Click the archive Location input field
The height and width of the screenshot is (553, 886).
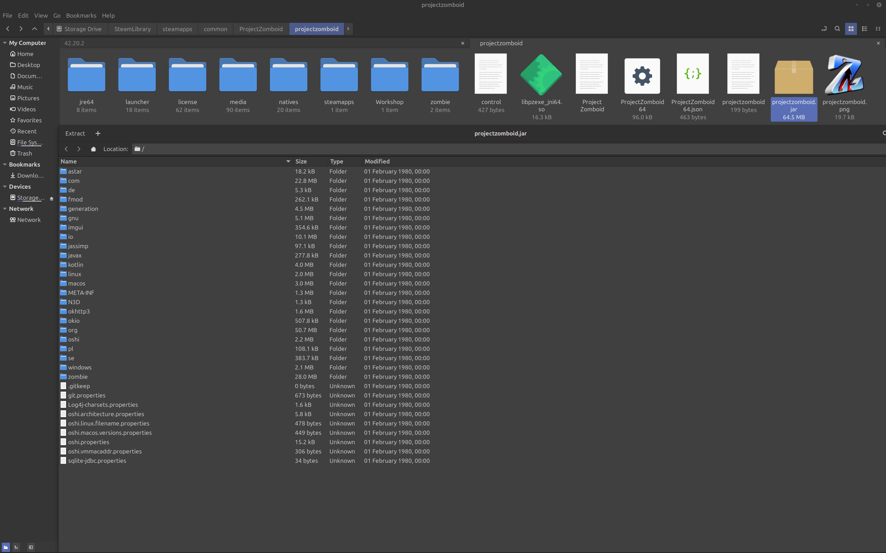pyautogui.click(x=508, y=149)
